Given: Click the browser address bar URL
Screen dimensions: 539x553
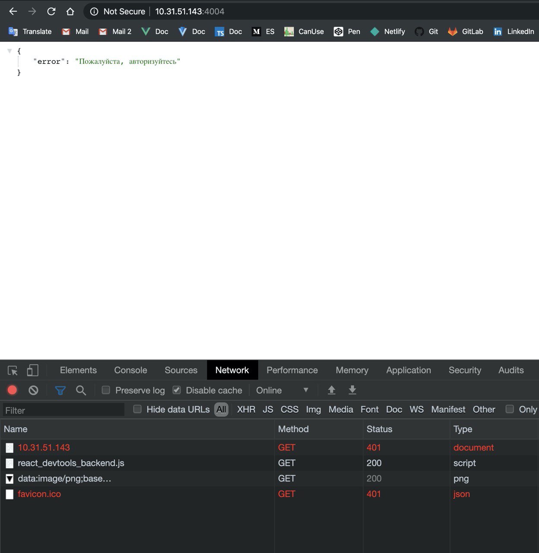Looking at the screenshot, I should click(x=190, y=12).
